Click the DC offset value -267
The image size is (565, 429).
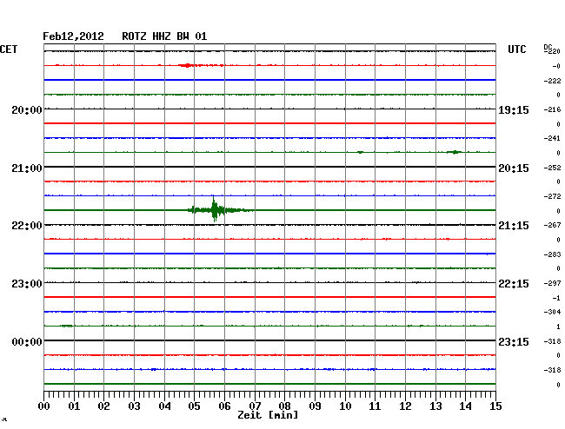pos(552,225)
